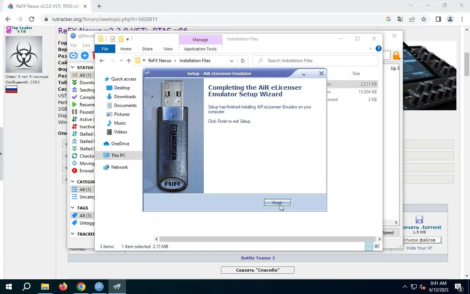Expand the address bar history dropdown
Screen dimensions: 470x294
pyautogui.click(x=232, y=61)
